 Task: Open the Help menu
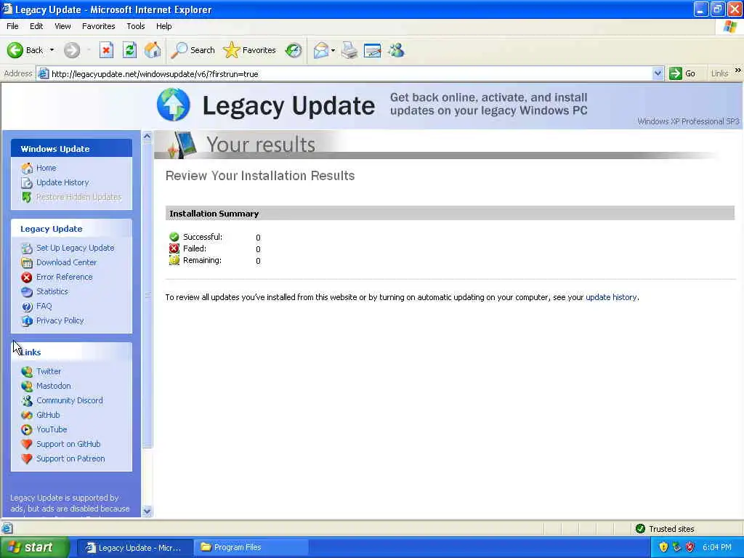point(163,26)
